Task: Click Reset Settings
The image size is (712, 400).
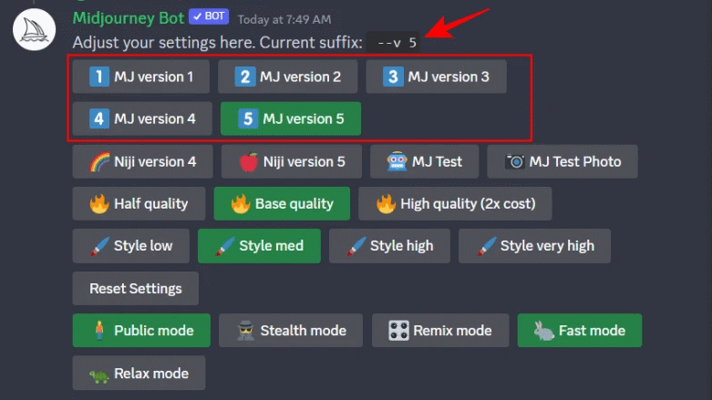Action: click(x=136, y=288)
